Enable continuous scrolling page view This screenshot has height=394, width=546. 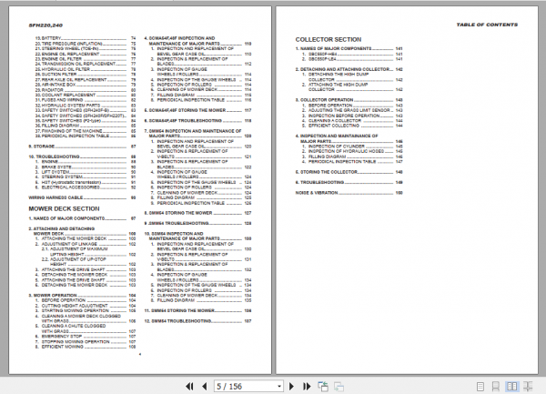tap(496, 387)
